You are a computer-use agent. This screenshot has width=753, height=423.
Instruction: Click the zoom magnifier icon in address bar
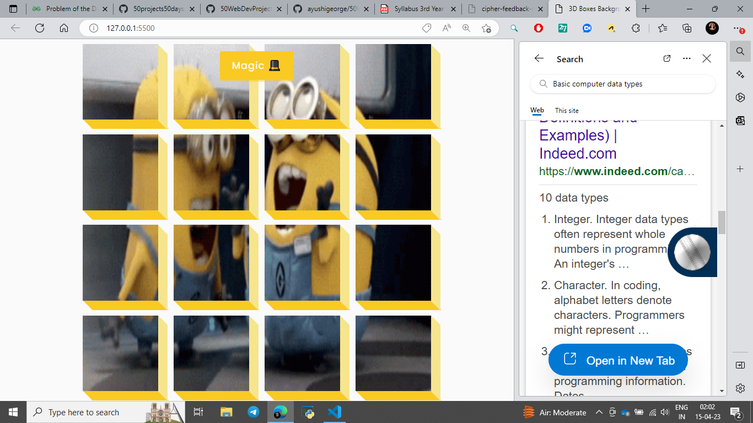[466, 28]
